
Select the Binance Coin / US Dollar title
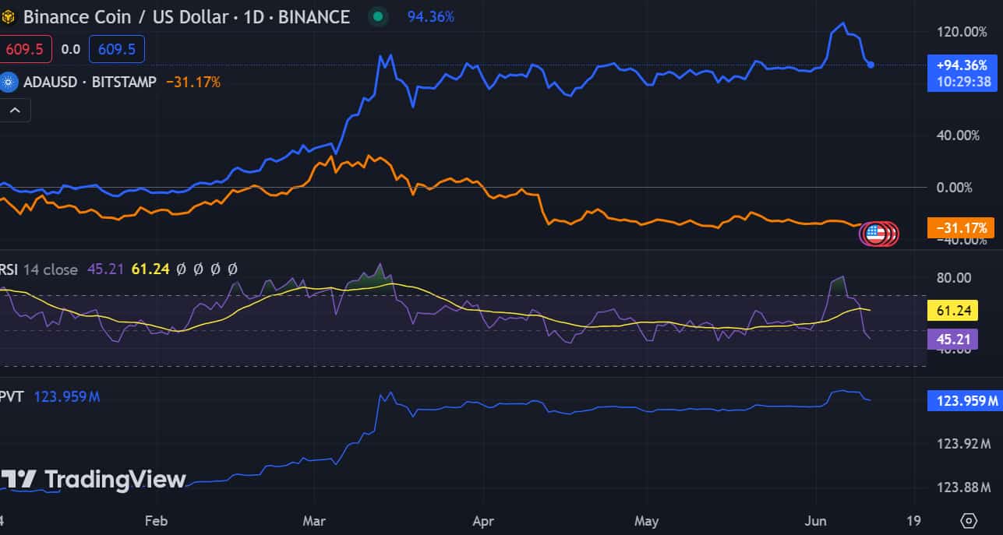pos(185,16)
